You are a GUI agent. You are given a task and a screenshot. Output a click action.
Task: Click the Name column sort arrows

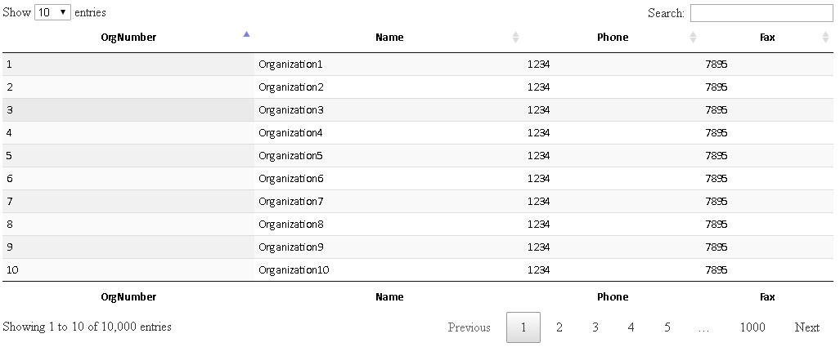[x=515, y=37]
